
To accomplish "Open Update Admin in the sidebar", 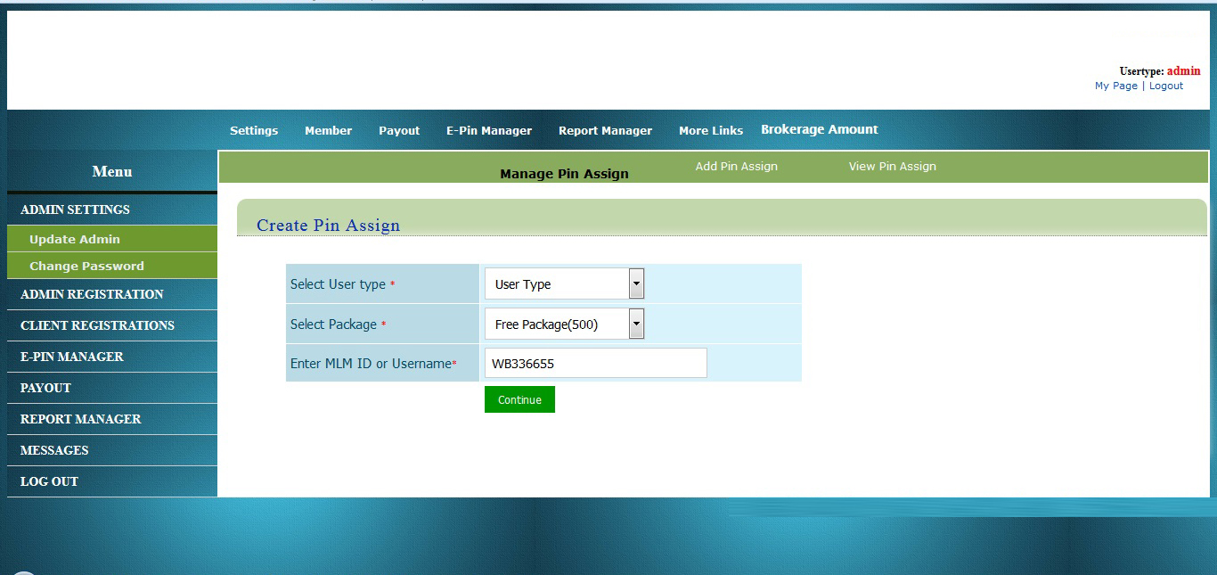I will [75, 239].
